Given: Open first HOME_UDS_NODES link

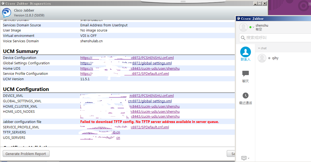Looking at the screenshot, I should (130, 111).
